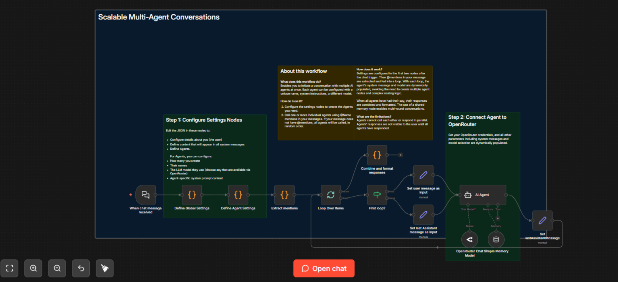Click Set last Assistant message as input node
Viewport: 618px width, 282px height.
pyautogui.click(x=423, y=215)
